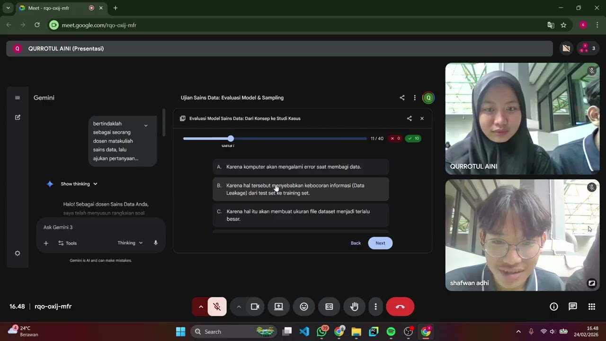
Task: Show hidden system tray icons
Action: click(518, 332)
